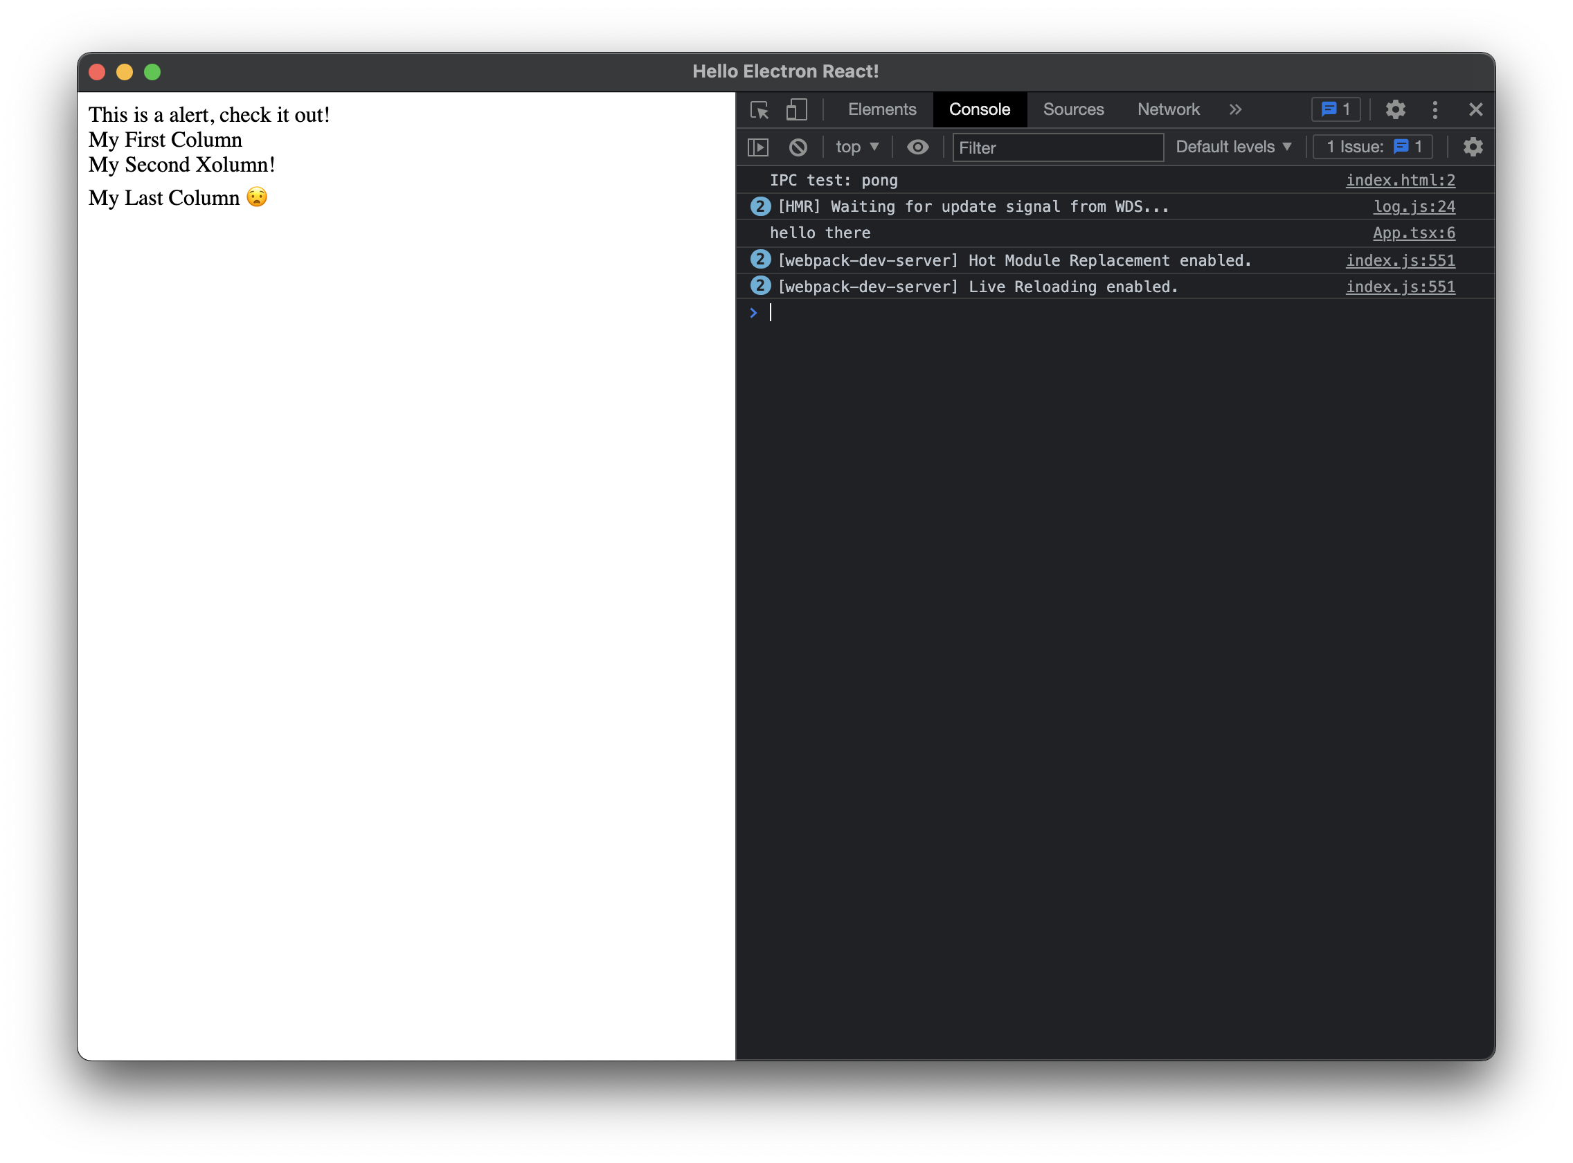Expand the top context dropdown
The height and width of the screenshot is (1163, 1573).
click(857, 147)
